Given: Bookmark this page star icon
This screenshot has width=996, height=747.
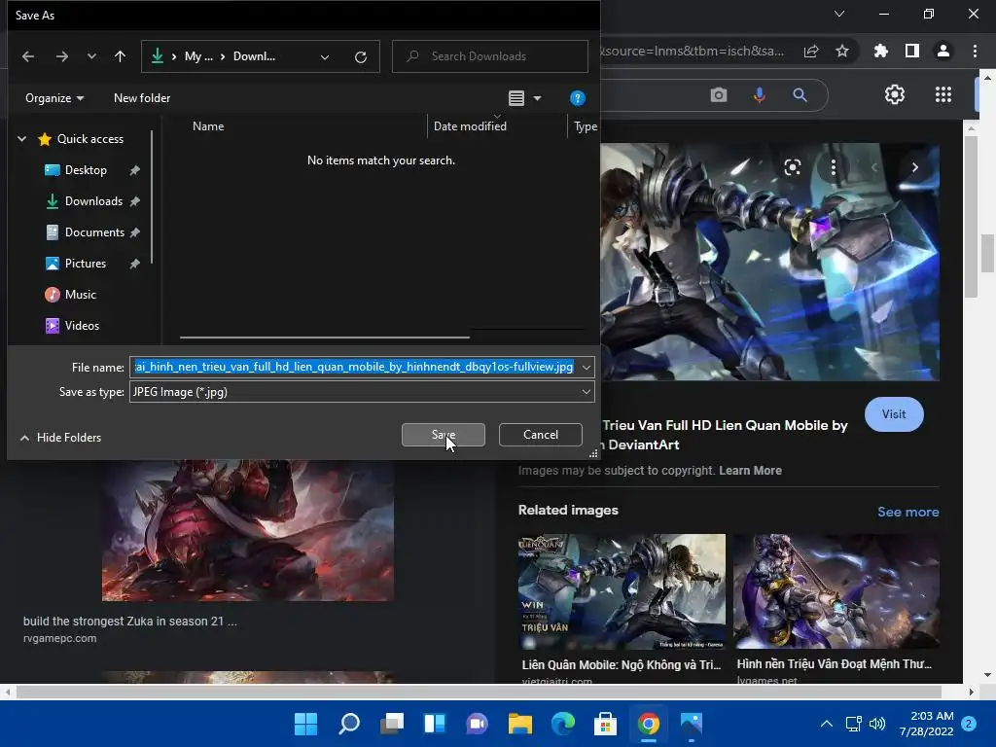Looking at the screenshot, I should pyautogui.click(x=842, y=52).
